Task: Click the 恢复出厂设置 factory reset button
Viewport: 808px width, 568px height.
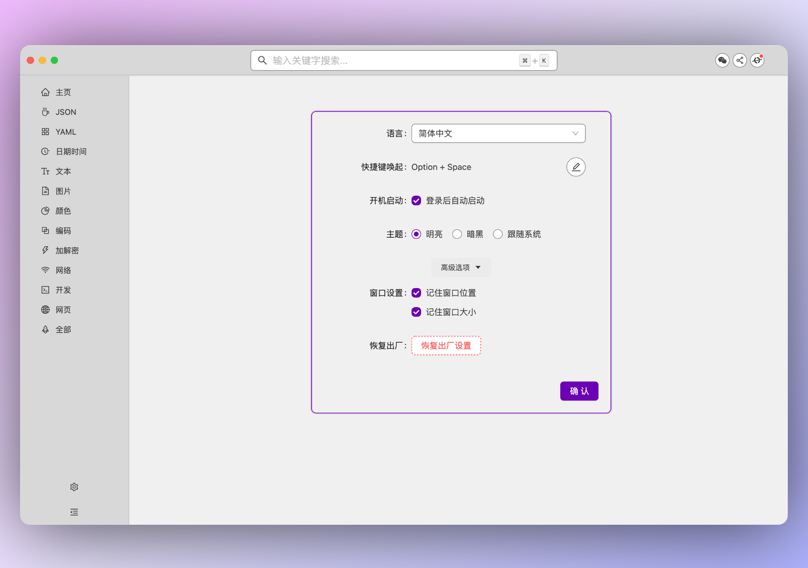Action: pyautogui.click(x=446, y=345)
